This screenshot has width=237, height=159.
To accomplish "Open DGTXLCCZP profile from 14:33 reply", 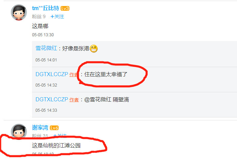I will (52, 99).
